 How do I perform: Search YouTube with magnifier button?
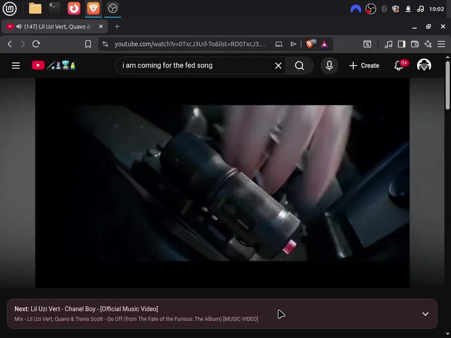pyautogui.click(x=299, y=66)
